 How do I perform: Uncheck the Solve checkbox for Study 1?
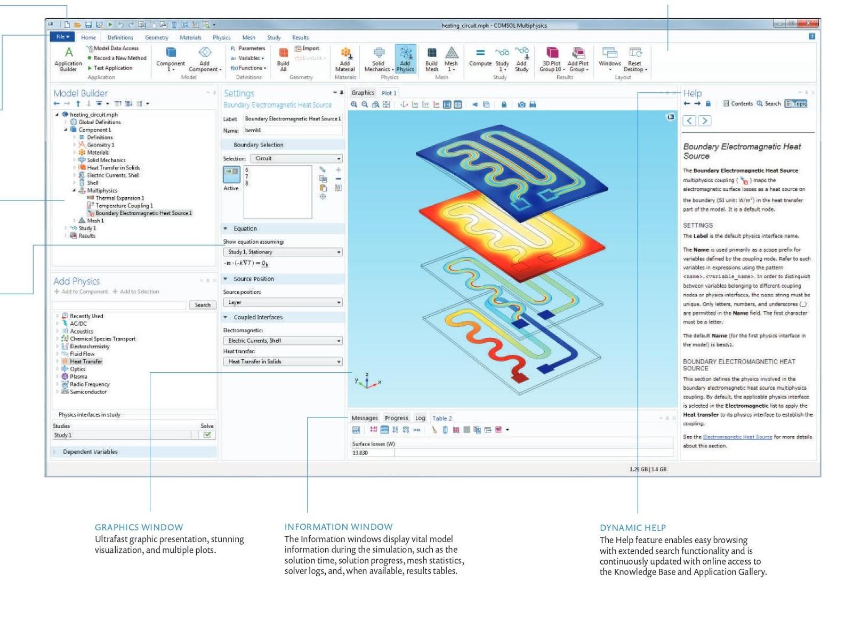[x=207, y=435]
